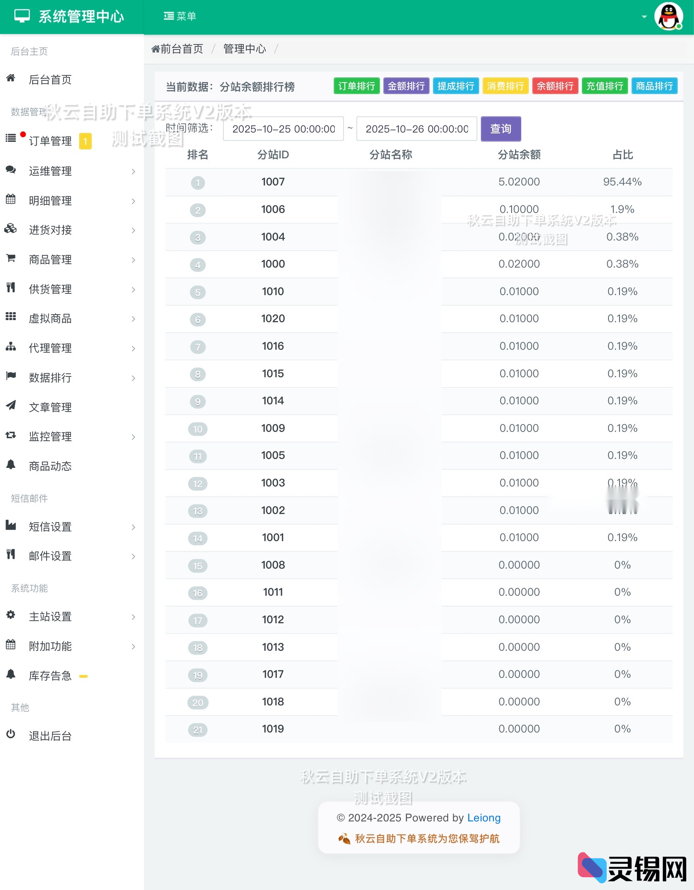Click the 进货对接 sidebar icon
Image resolution: width=694 pixels, height=890 pixels.
click(x=11, y=230)
